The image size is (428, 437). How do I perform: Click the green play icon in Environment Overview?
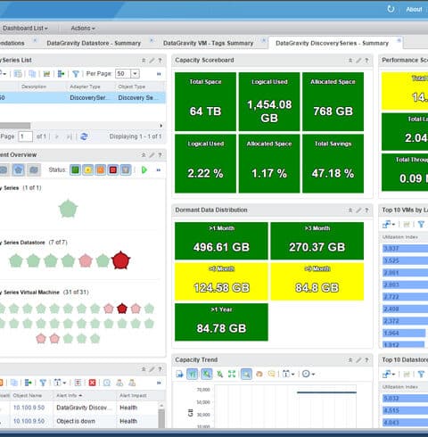(144, 170)
